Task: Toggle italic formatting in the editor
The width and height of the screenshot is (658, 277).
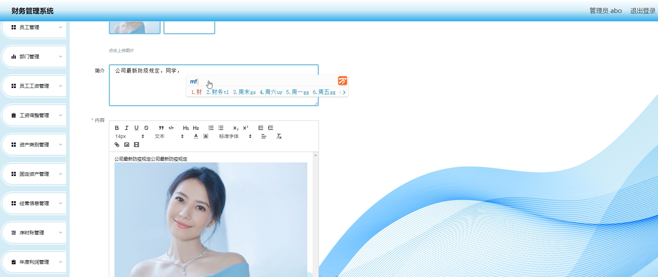Action: click(x=127, y=128)
